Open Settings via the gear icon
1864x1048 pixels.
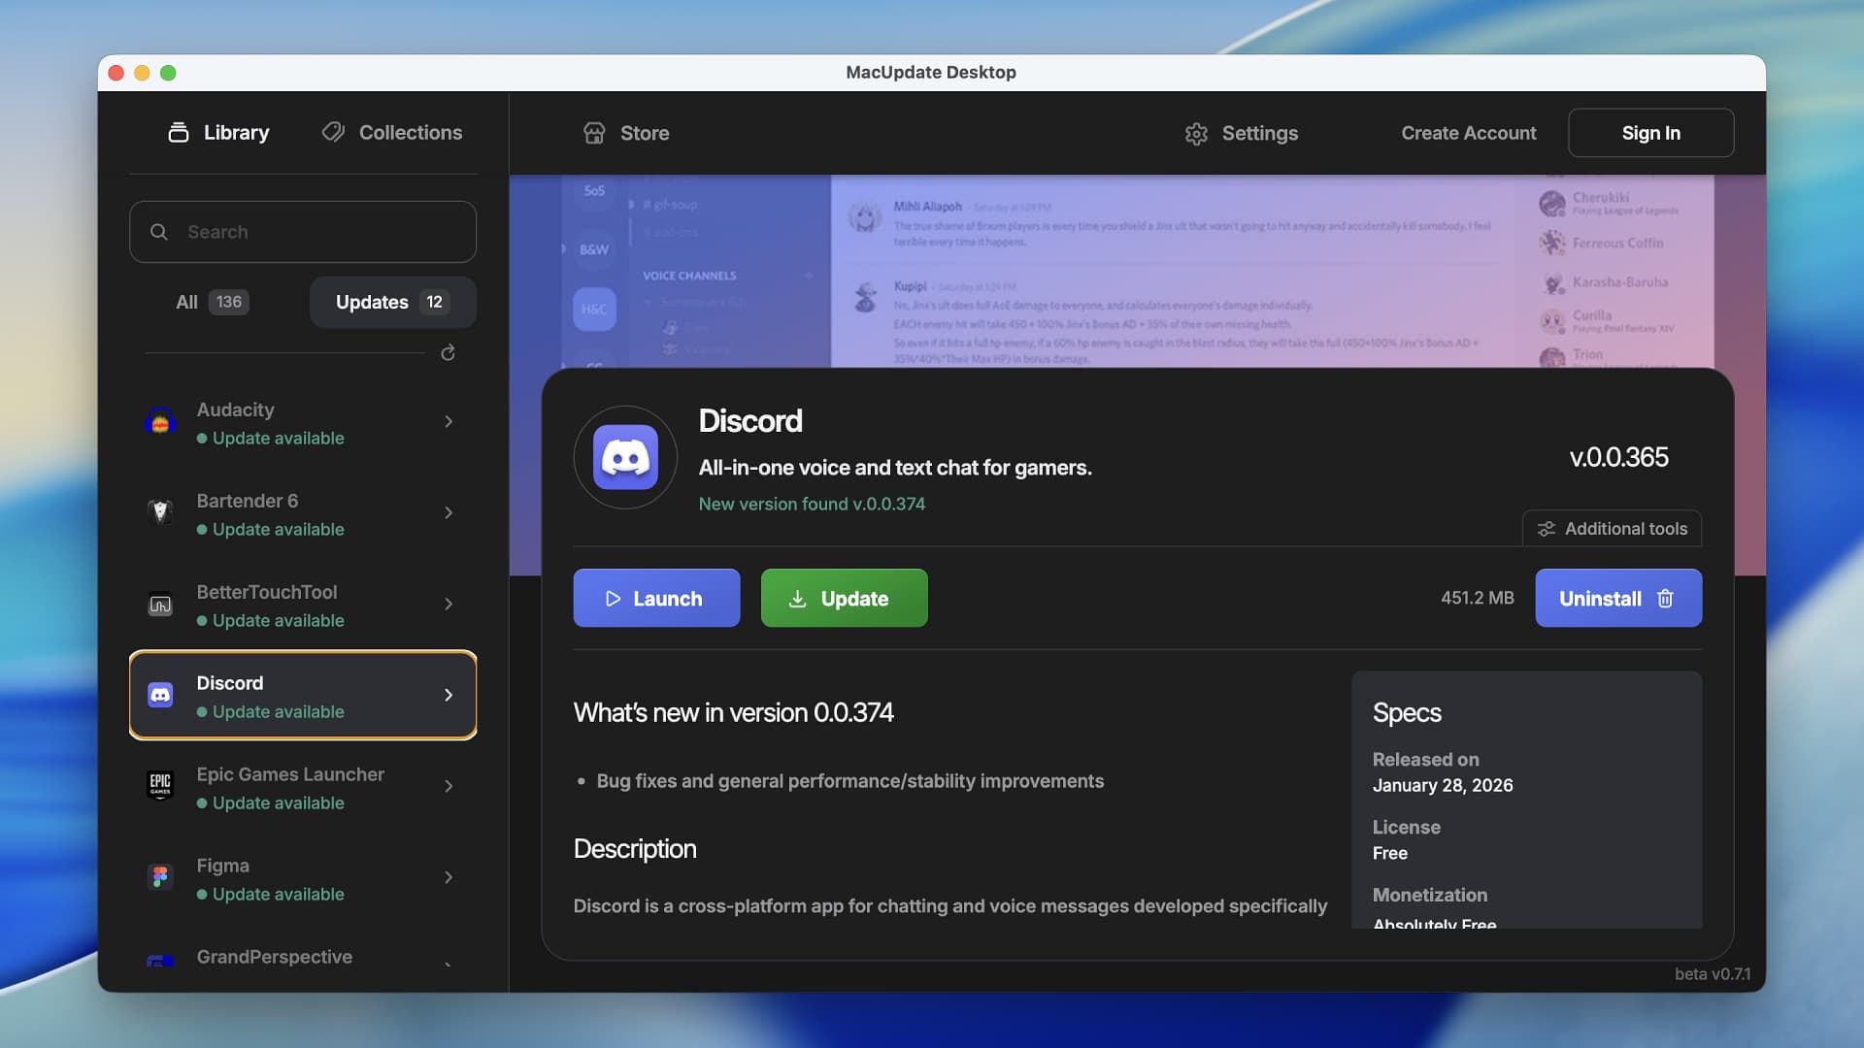click(1197, 133)
